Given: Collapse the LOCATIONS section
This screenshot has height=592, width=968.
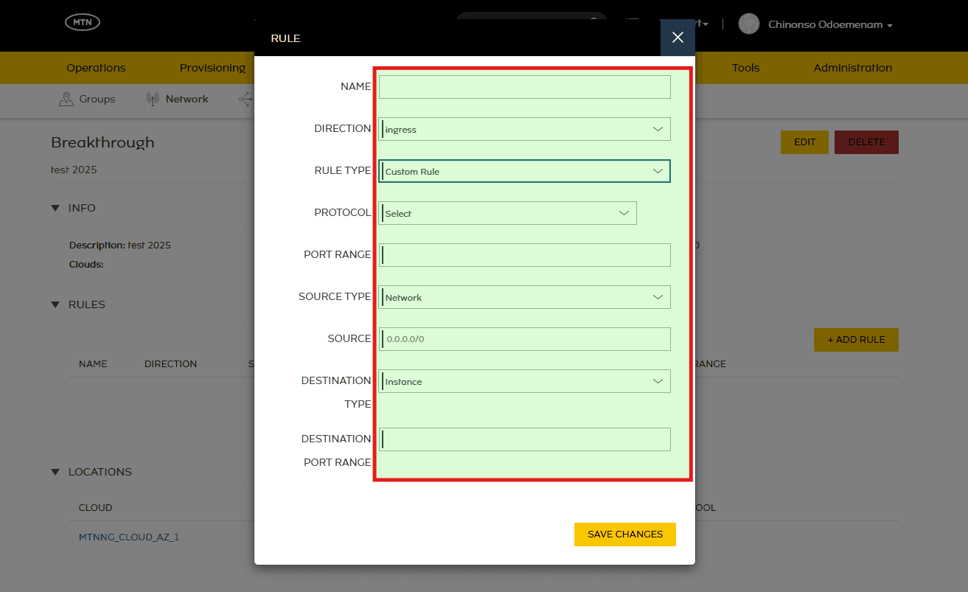Looking at the screenshot, I should (x=55, y=472).
